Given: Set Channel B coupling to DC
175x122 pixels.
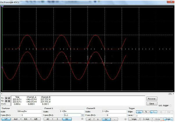Looking at the screenshot, I should pyautogui.click(x=106, y=119).
